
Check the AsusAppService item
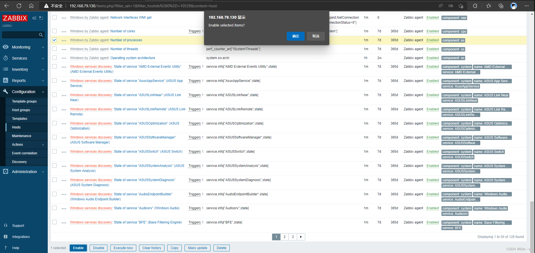coord(54,81)
